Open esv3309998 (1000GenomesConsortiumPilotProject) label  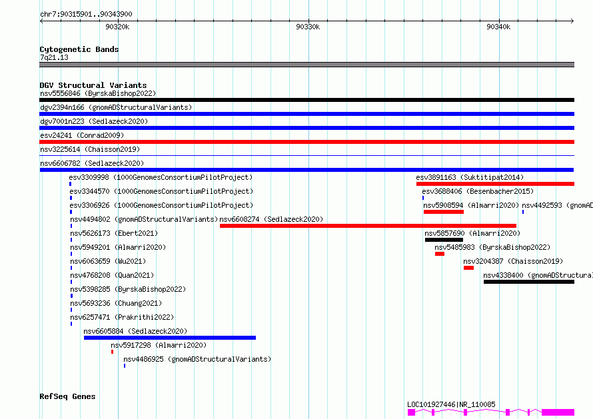(x=161, y=177)
